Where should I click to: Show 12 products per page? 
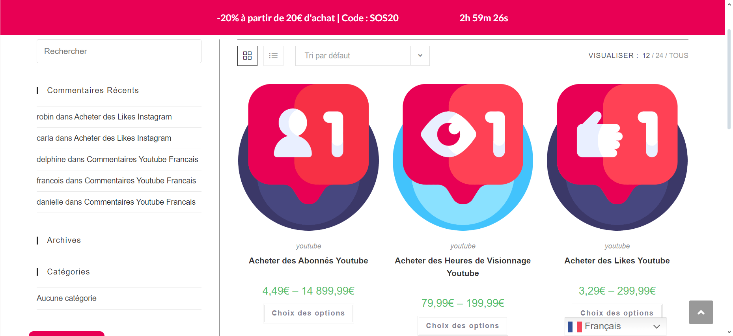pos(646,56)
